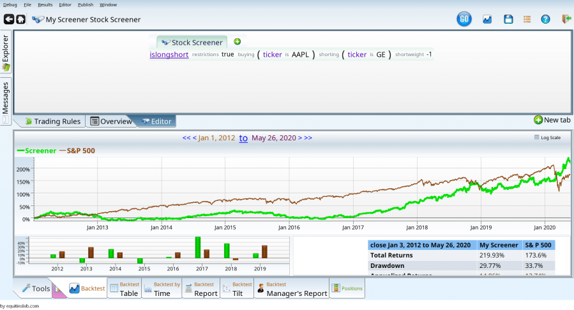
Task: Click the My Screener column header
Action: (x=499, y=245)
